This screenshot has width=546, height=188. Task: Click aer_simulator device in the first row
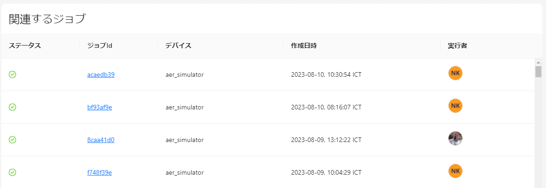[185, 74]
